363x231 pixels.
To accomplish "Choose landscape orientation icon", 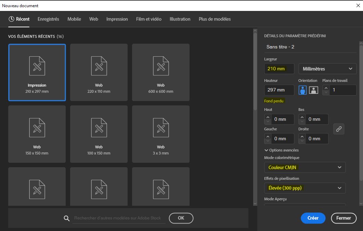I will 314,90.
